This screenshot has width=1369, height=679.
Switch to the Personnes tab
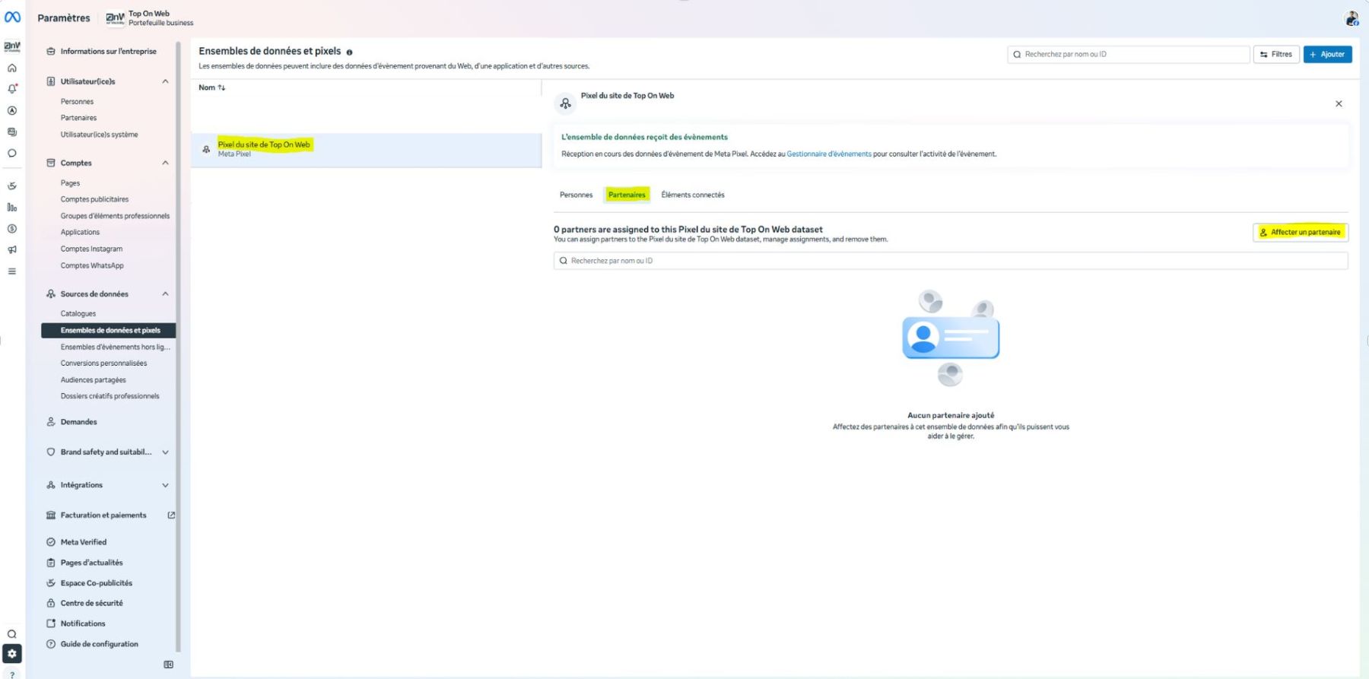576,195
